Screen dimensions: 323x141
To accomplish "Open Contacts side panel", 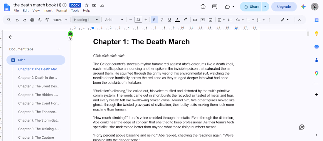I will 317,60.
